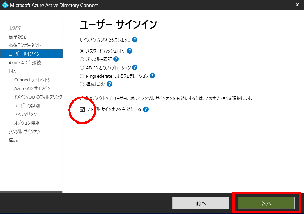The height and width of the screenshot is (214, 304).
Task: Click the sidebar horizontal scrollbar
Action: tap(31, 192)
